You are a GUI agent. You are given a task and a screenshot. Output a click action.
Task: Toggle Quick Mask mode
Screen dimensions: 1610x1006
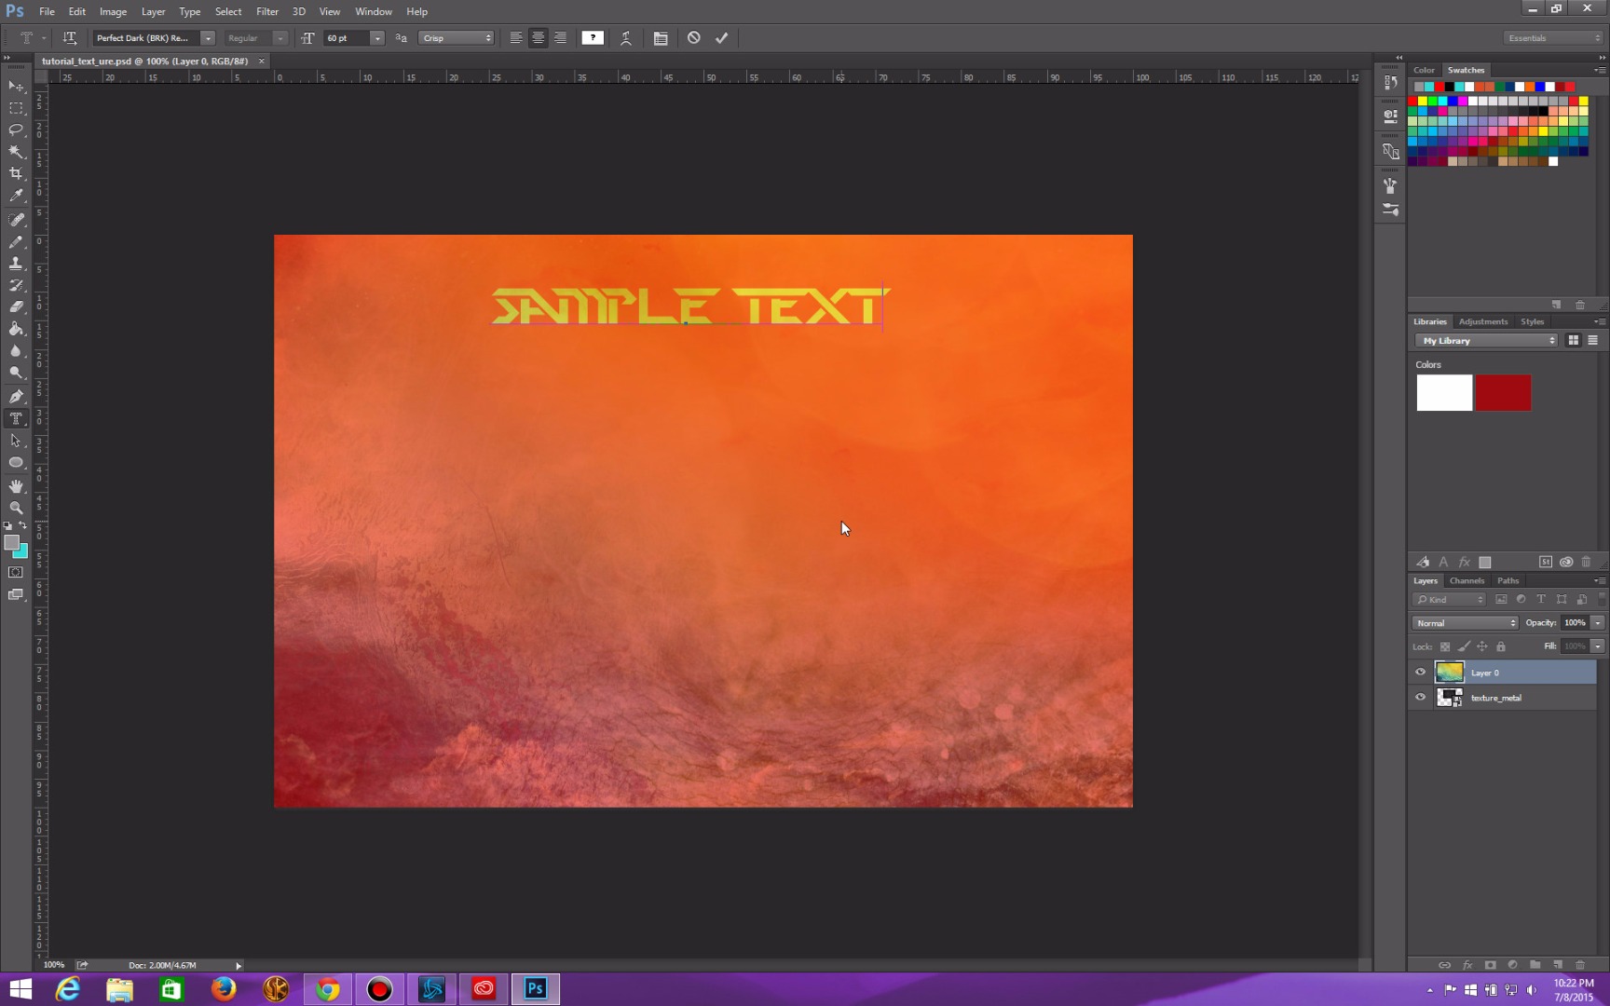pyautogui.click(x=16, y=572)
